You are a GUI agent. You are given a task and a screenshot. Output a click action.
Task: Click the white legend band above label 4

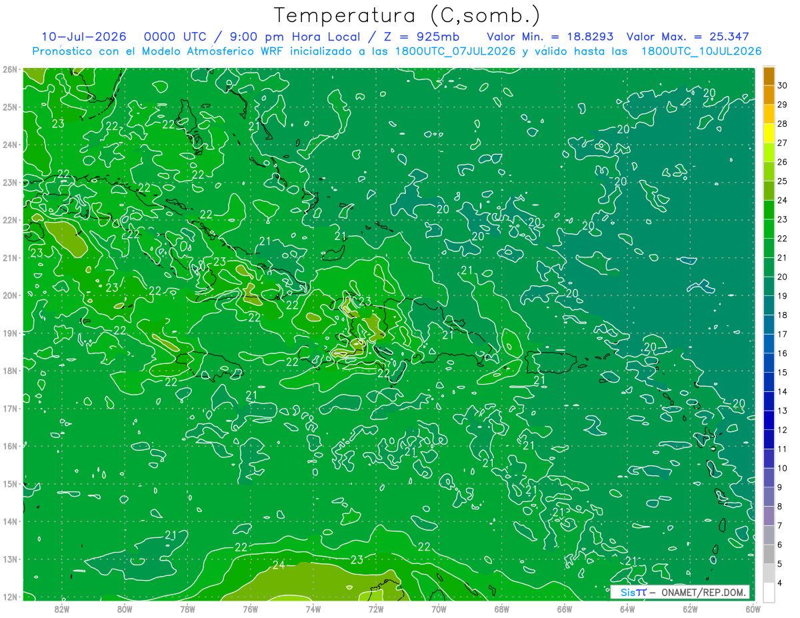pyautogui.click(x=769, y=592)
